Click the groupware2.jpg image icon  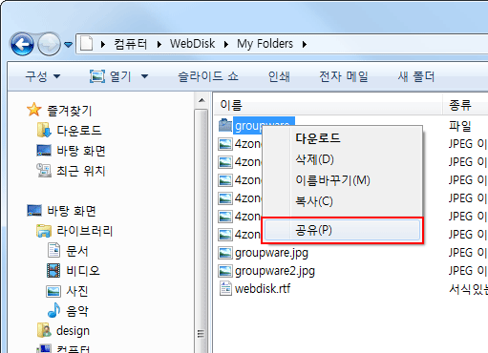(225, 271)
